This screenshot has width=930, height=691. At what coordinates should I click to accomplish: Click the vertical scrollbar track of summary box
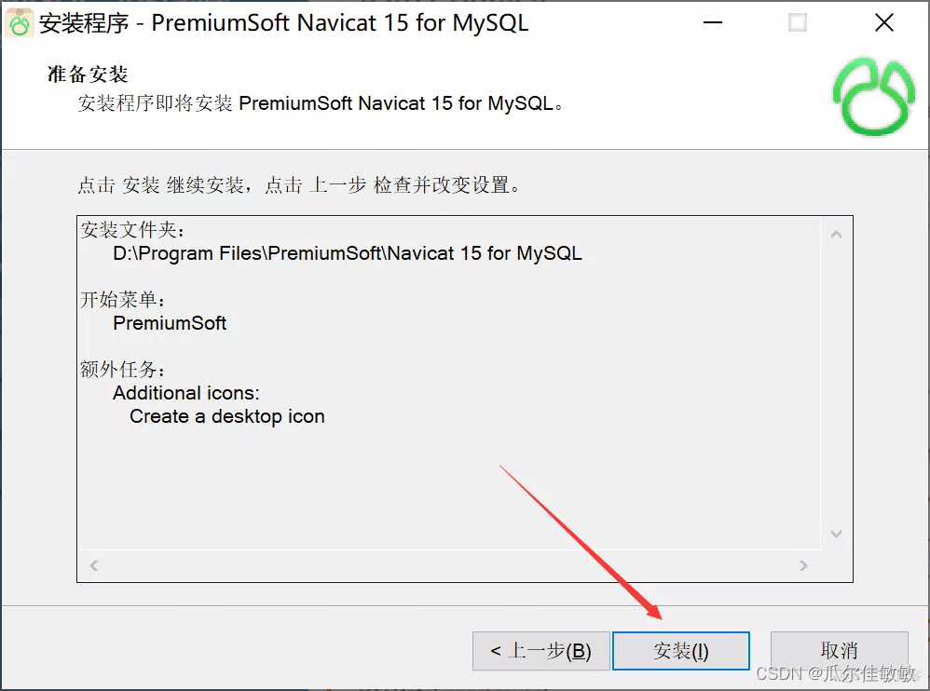pos(836,384)
